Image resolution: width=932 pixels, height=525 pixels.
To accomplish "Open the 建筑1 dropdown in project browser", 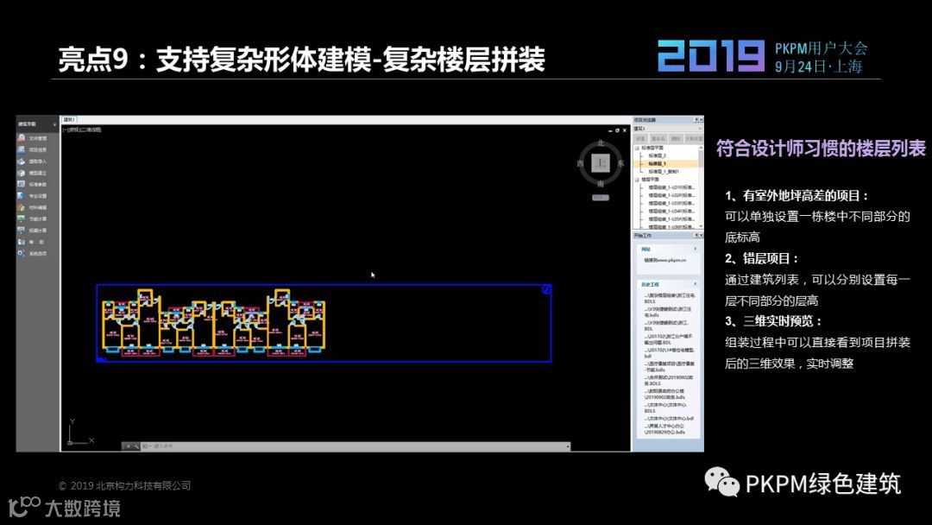I will coord(700,129).
